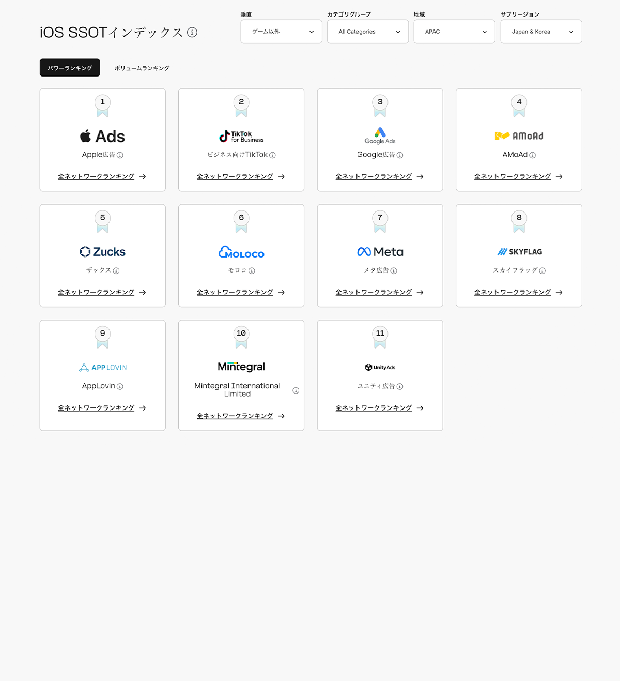620x681 pixels.
Task: Click the TikTok for Business logo
Action: coord(241,137)
